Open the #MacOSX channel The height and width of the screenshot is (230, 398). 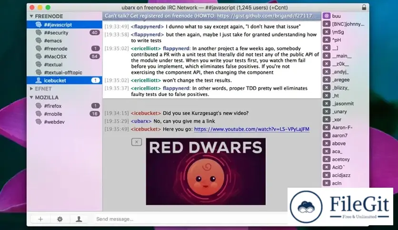coord(64,57)
